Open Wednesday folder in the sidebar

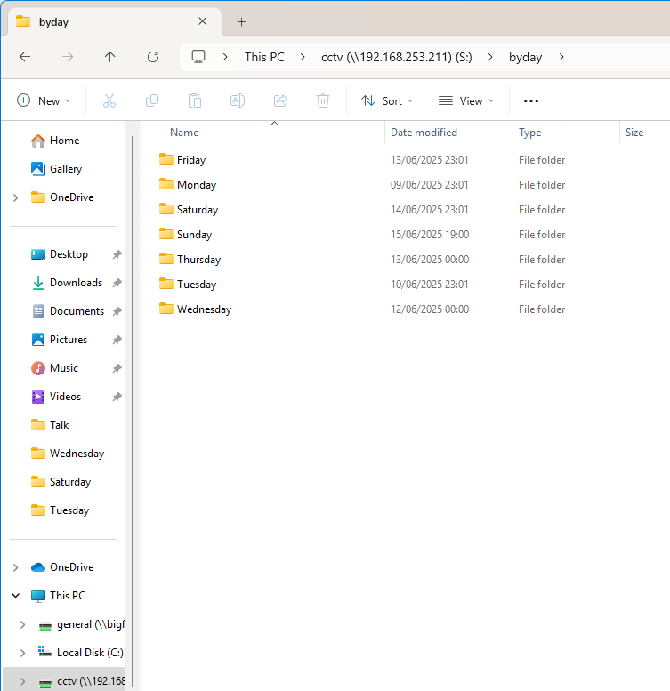coord(68,454)
